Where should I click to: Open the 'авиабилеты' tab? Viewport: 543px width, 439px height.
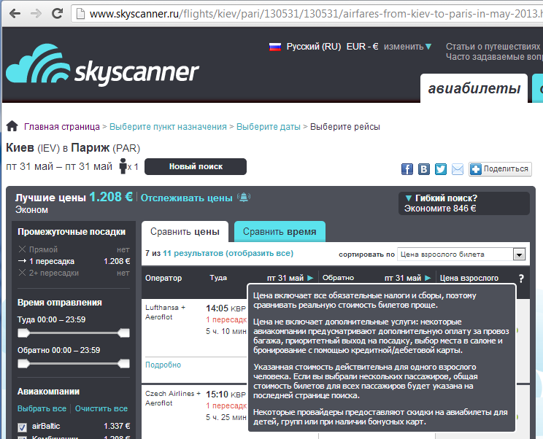[x=474, y=89]
